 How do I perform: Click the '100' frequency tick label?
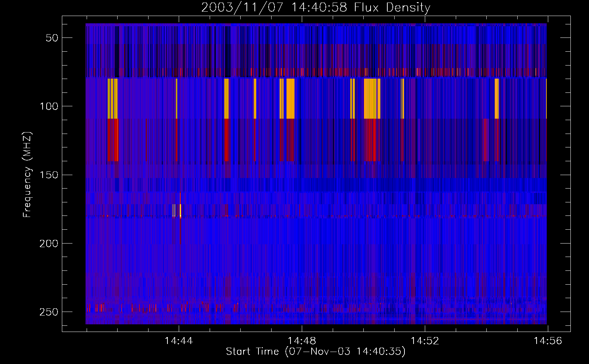pos(49,106)
